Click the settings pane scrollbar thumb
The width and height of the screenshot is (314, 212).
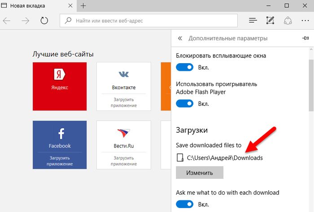point(311,85)
